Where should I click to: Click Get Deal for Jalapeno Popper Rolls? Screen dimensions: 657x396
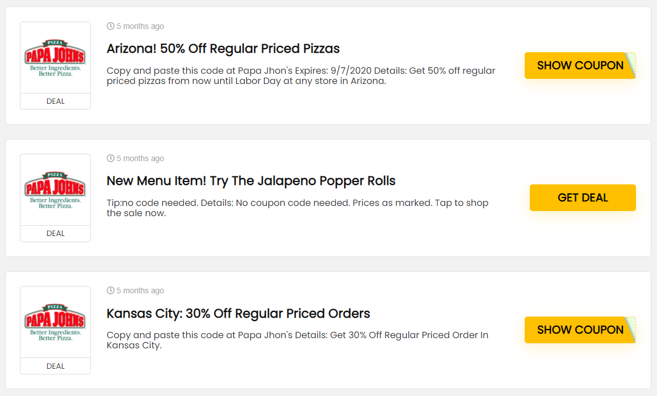[583, 197]
